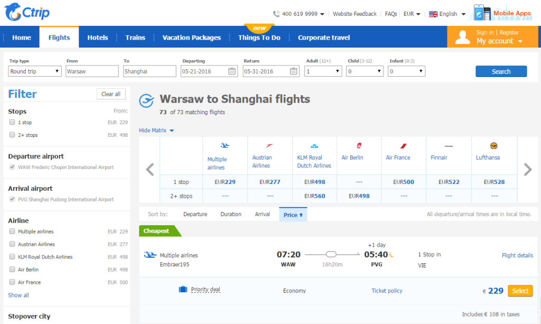Collapse the matrix via Hide Matrix
Viewport: 541px width, 324px height.
click(x=156, y=130)
